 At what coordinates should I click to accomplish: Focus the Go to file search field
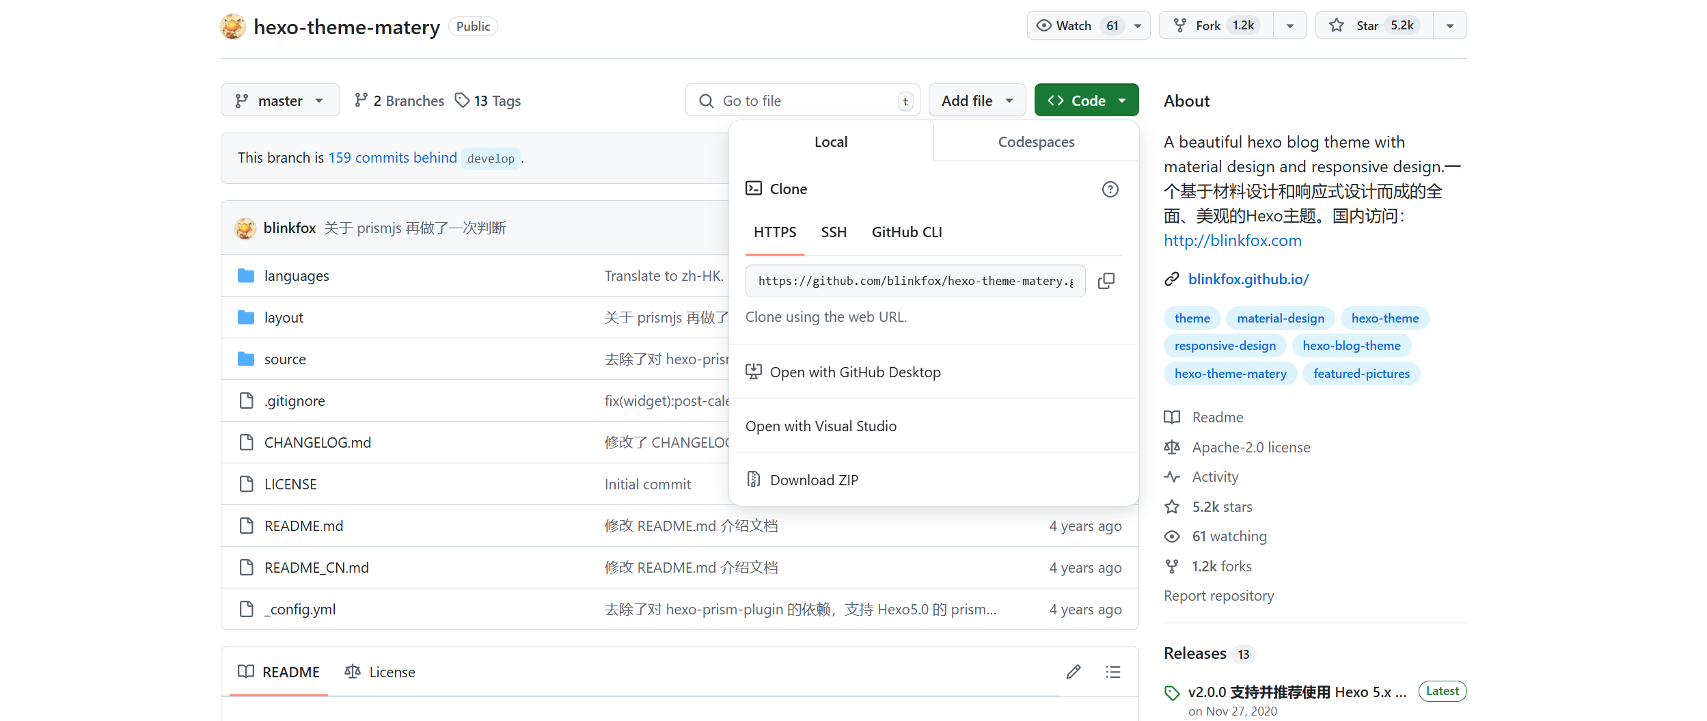click(x=803, y=100)
